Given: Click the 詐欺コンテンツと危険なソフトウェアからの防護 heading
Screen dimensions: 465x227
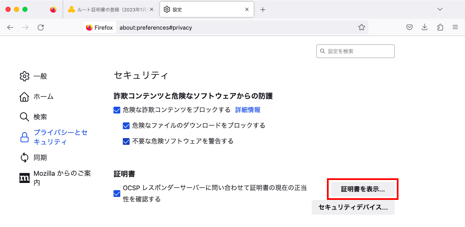Looking at the screenshot, I should (193, 96).
